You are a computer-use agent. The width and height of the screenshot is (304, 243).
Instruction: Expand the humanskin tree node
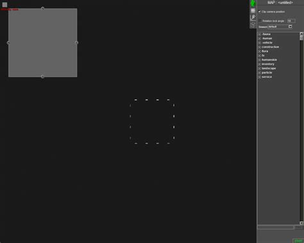[260, 60]
